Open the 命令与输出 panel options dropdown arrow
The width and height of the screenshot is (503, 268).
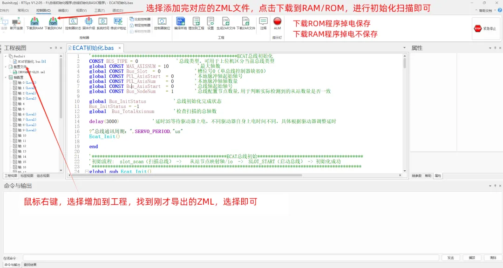(x=490, y=186)
